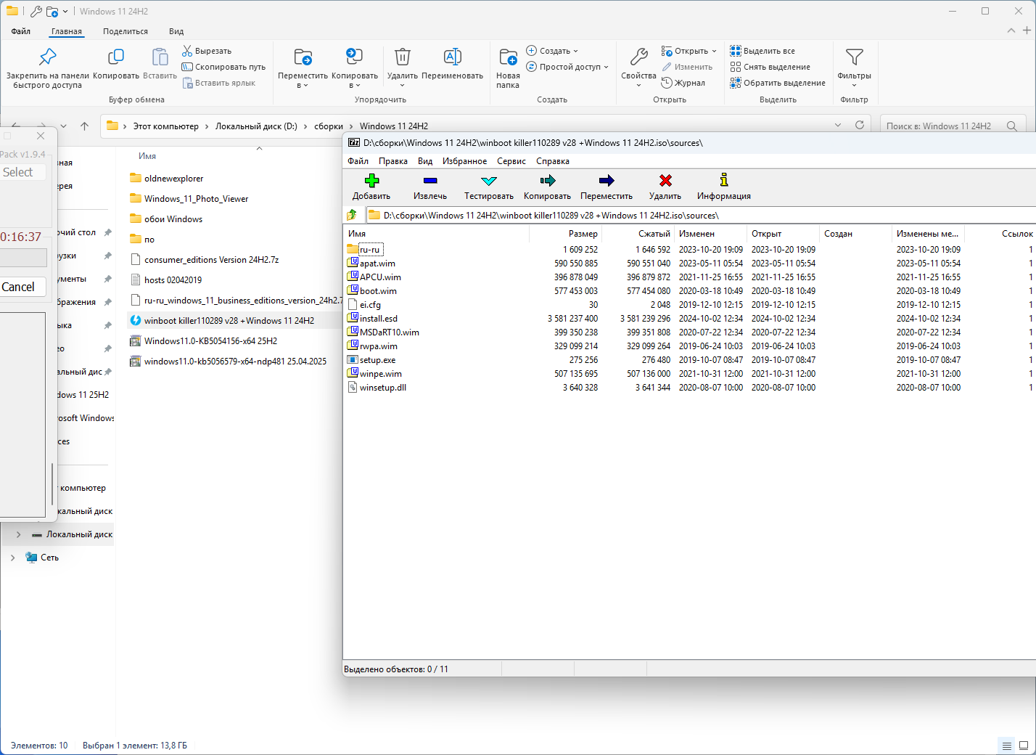
Task: Switch to the Вид ribbon tab in Explorer
Action: [176, 31]
